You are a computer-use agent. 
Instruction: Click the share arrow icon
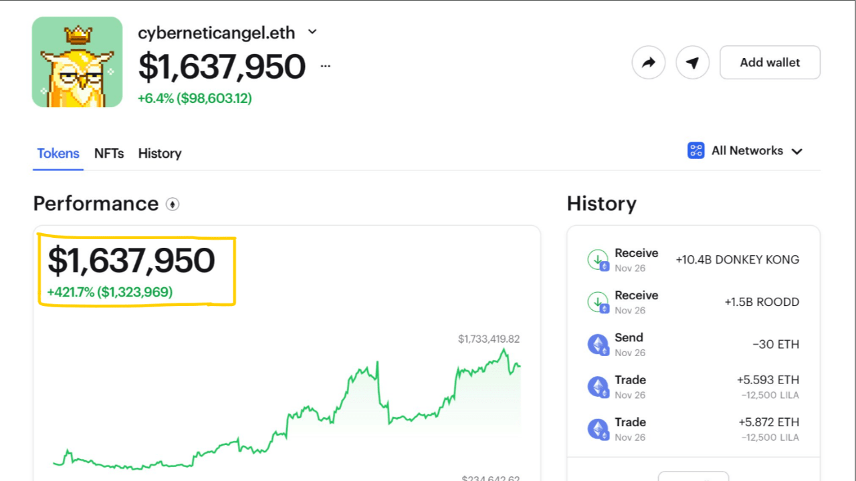[648, 62]
